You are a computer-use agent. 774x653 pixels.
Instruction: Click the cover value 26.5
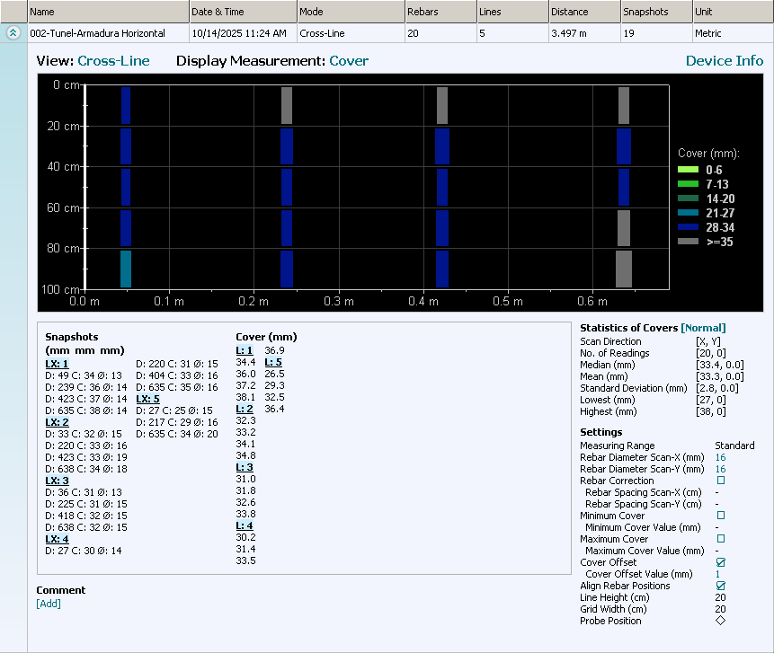point(274,374)
